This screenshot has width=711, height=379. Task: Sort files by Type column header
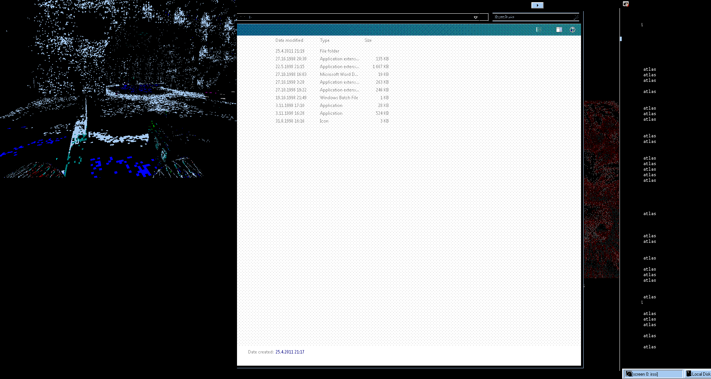(324, 40)
